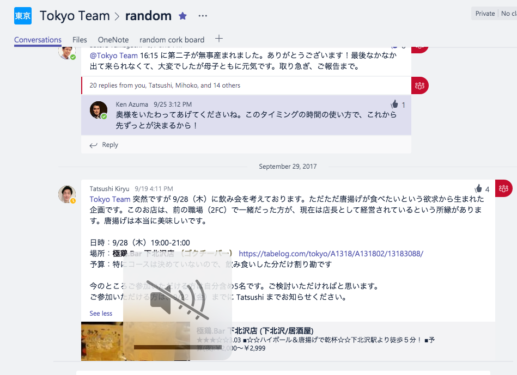517x375 pixels.
Task: Click the Private channel label
Action: (485, 14)
